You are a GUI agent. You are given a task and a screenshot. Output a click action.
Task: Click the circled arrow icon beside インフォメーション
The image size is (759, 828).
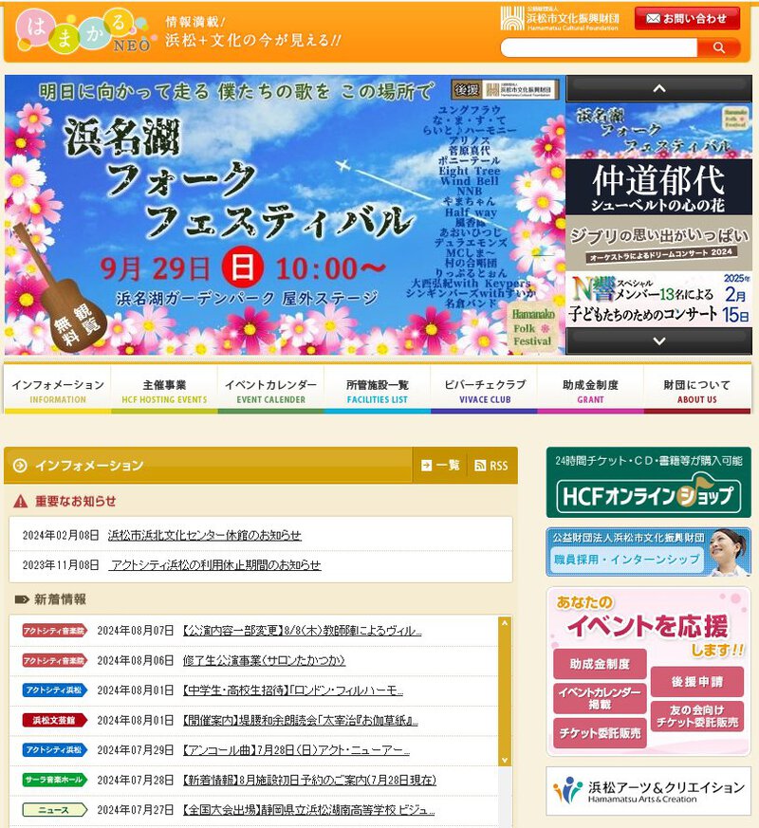point(20,466)
